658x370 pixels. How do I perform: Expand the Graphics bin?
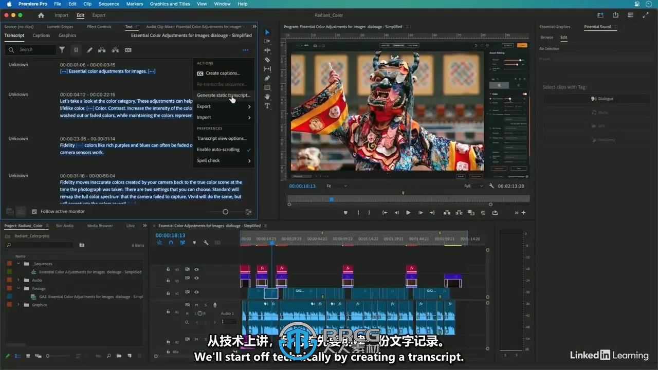pyautogui.click(x=19, y=305)
